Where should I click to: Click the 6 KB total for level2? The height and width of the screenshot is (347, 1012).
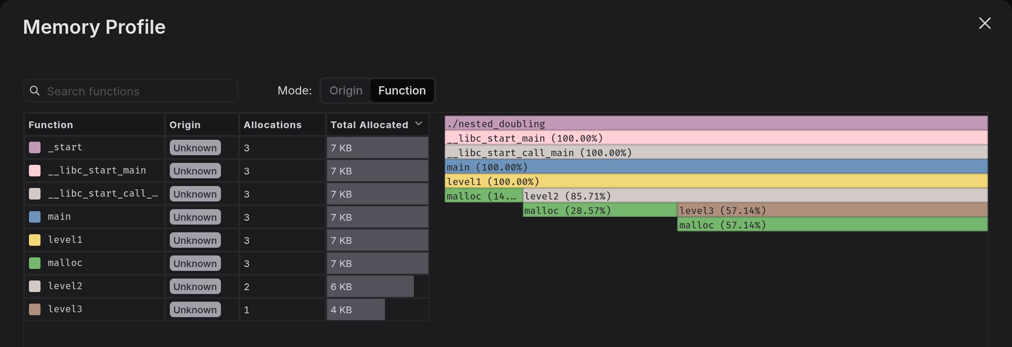[341, 287]
